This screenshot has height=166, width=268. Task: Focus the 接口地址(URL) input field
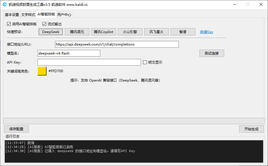pyautogui.click(x=117, y=44)
